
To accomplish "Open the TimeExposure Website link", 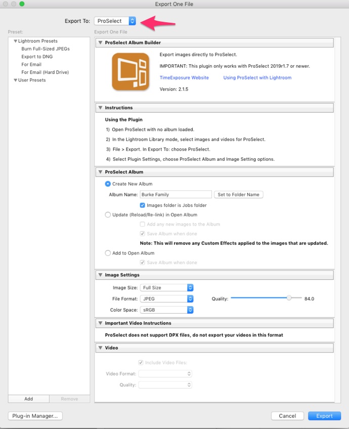I will tap(184, 78).
